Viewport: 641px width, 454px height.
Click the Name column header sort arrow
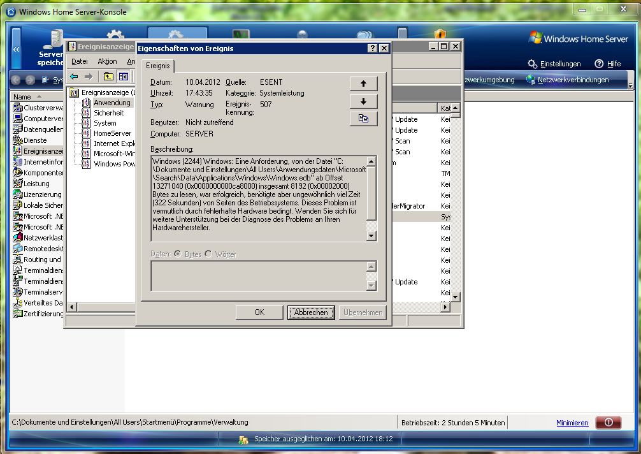[40, 96]
